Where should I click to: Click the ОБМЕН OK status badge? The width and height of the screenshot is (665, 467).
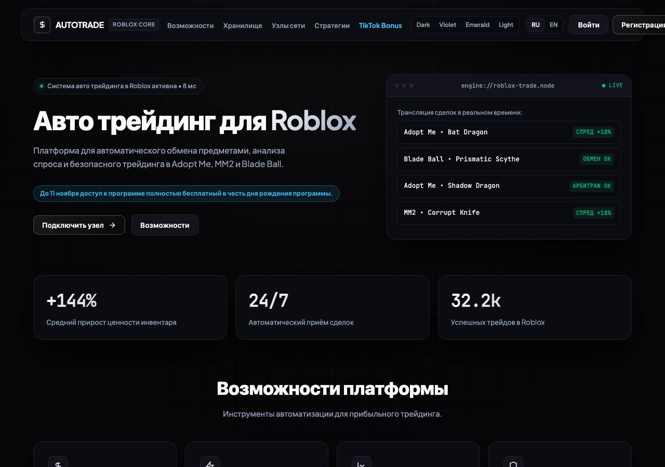tap(597, 159)
